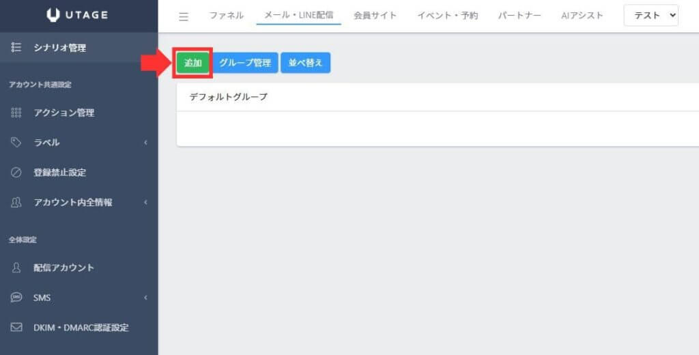Open the AIアシスト tab
This screenshot has width=699, height=355.
click(x=582, y=16)
